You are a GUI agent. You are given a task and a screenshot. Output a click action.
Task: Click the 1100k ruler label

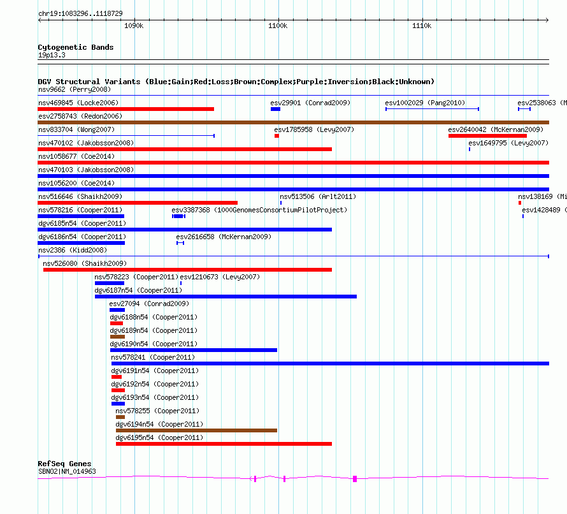coord(278,26)
